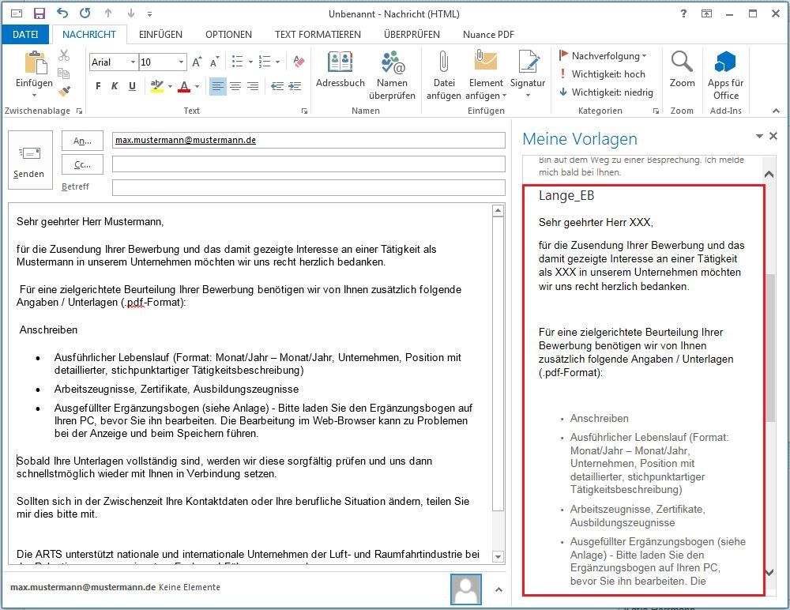Cut selection with the scissors icon
This screenshot has height=610, width=790.
64,55
